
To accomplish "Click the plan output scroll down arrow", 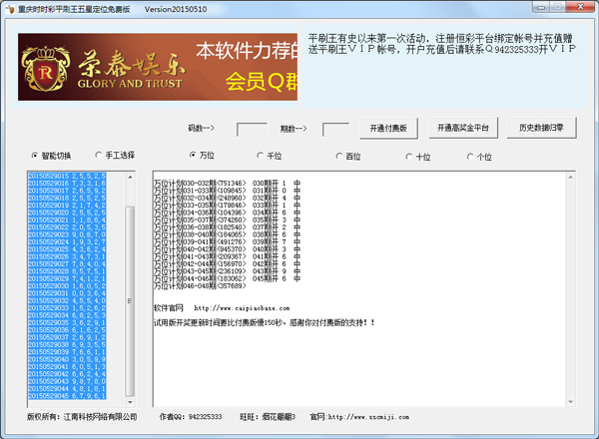I will [x=571, y=402].
